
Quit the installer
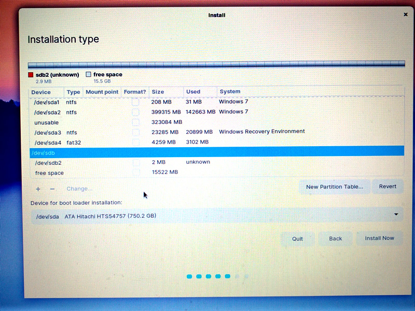[x=298, y=239]
